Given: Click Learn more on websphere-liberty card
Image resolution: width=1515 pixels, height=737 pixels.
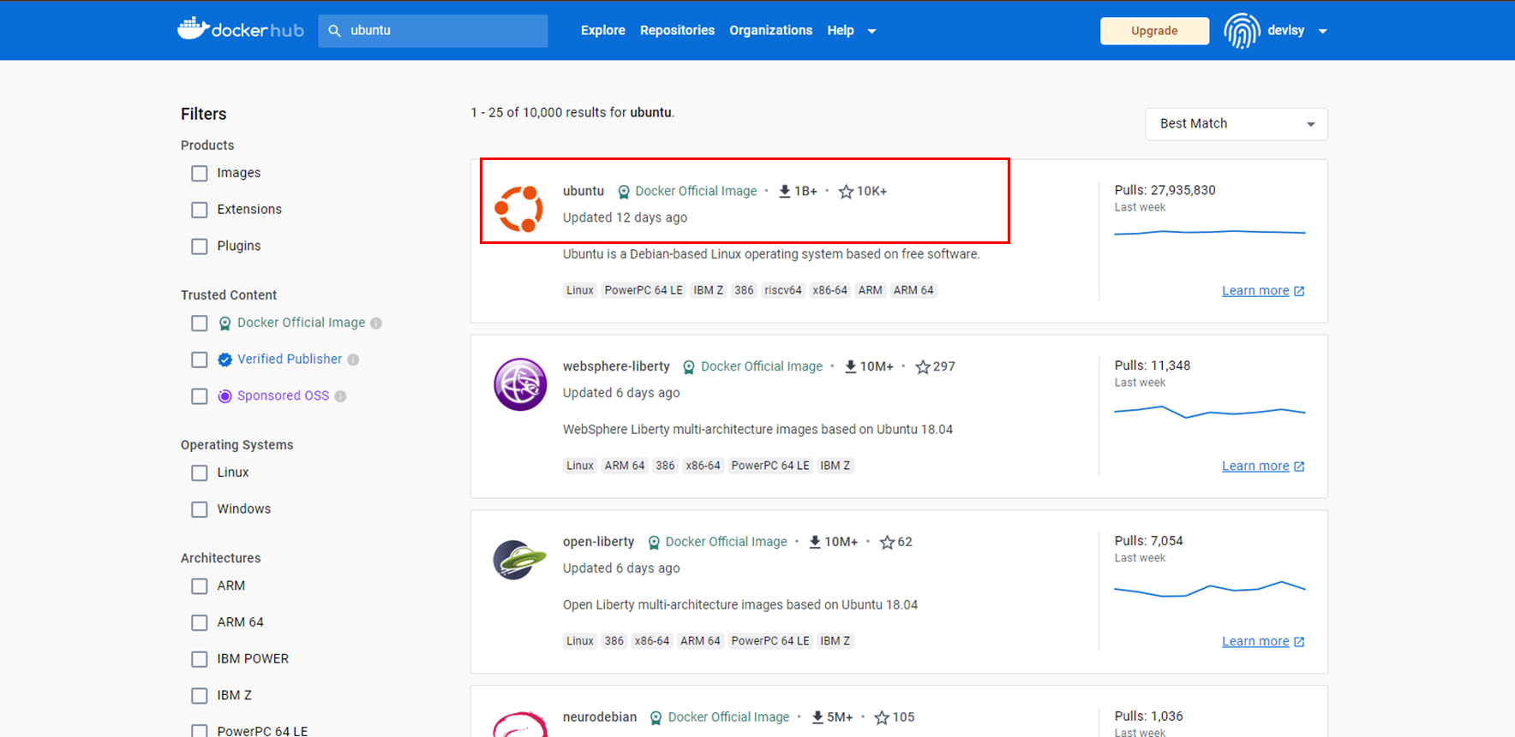Looking at the screenshot, I should tap(1255, 467).
